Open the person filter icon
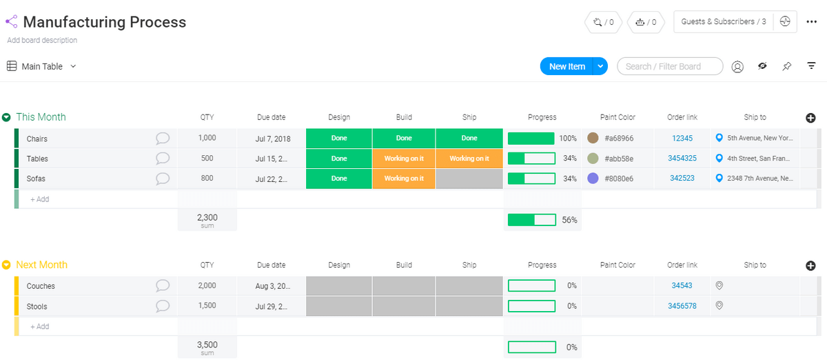 pyautogui.click(x=737, y=67)
